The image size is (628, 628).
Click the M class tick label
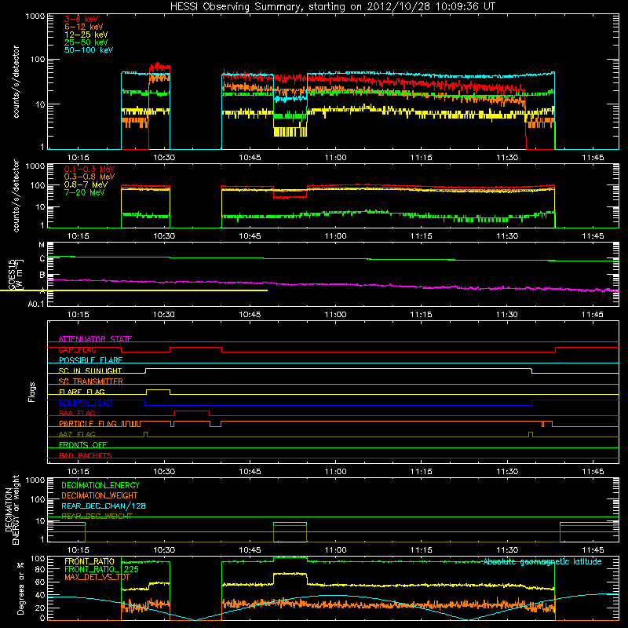(x=42, y=245)
